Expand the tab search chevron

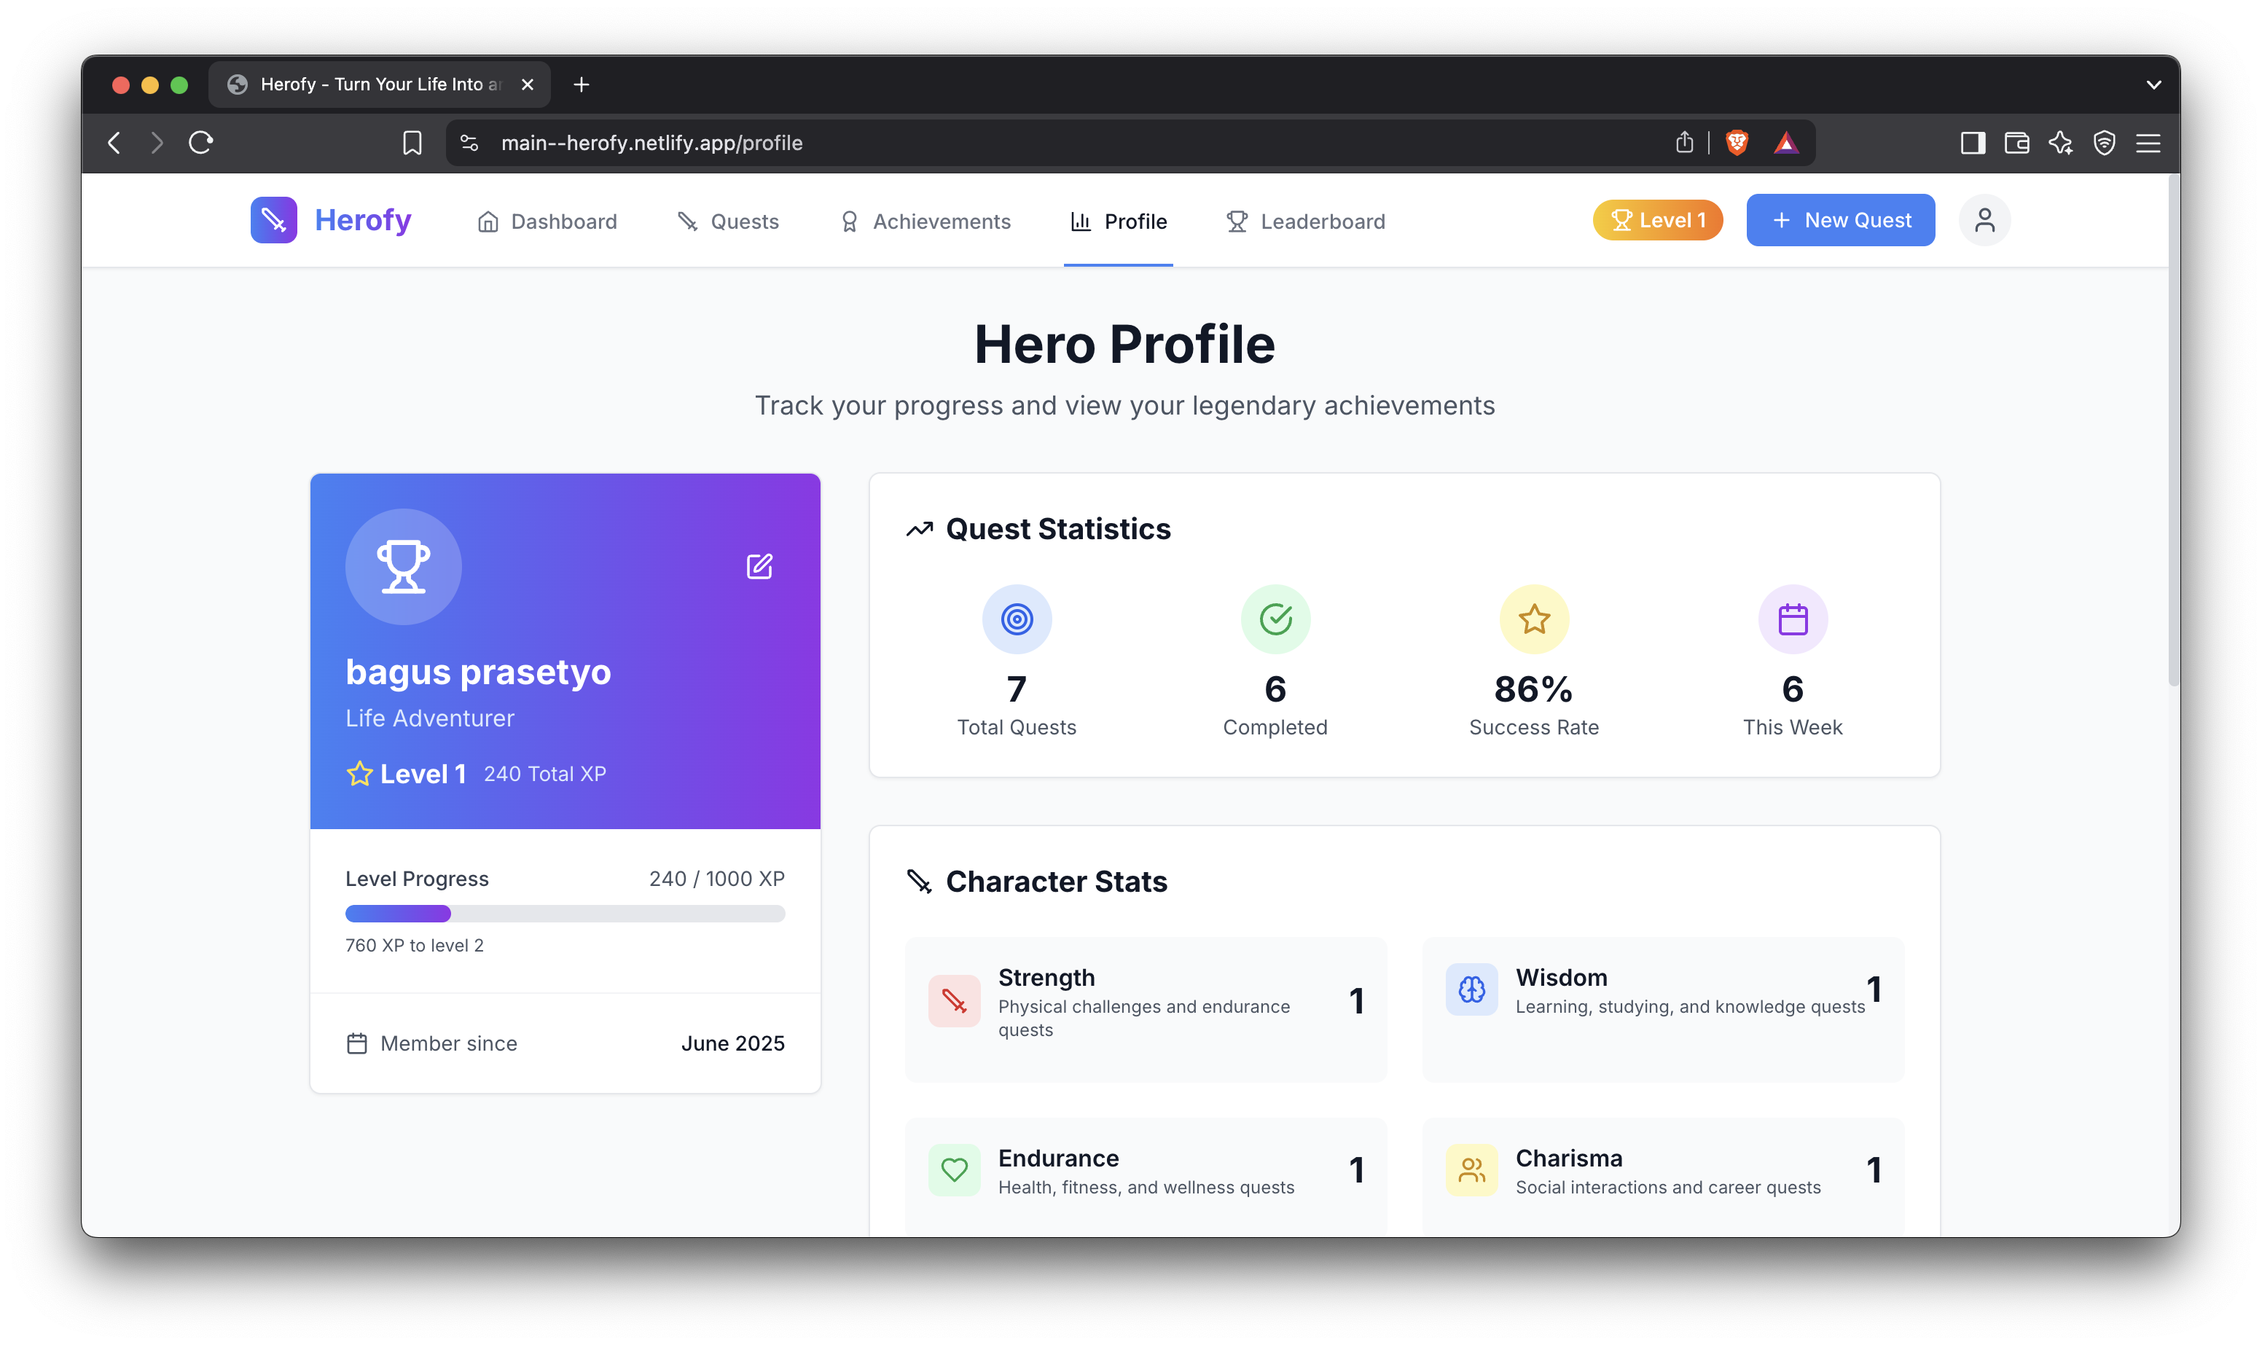(x=2153, y=85)
